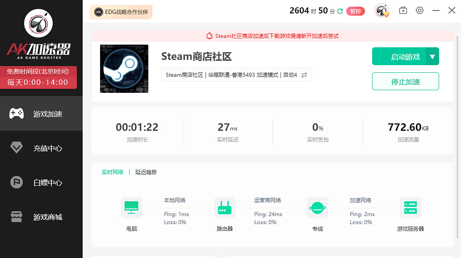Open the 游戏商城 game store icon
The height and width of the screenshot is (258, 461).
tap(17, 217)
